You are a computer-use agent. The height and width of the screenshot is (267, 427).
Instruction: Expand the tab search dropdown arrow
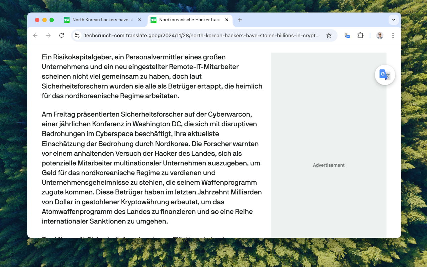click(394, 20)
